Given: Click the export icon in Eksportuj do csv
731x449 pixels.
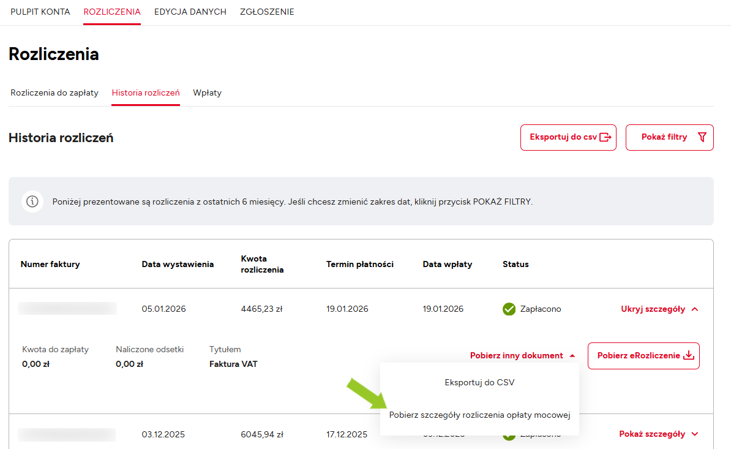Looking at the screenshot, I should click(605, 137).
